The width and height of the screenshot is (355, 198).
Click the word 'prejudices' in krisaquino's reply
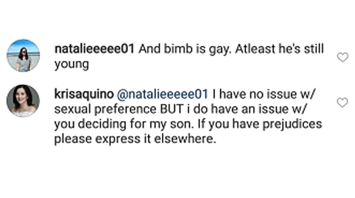click(x=292, y=124)
